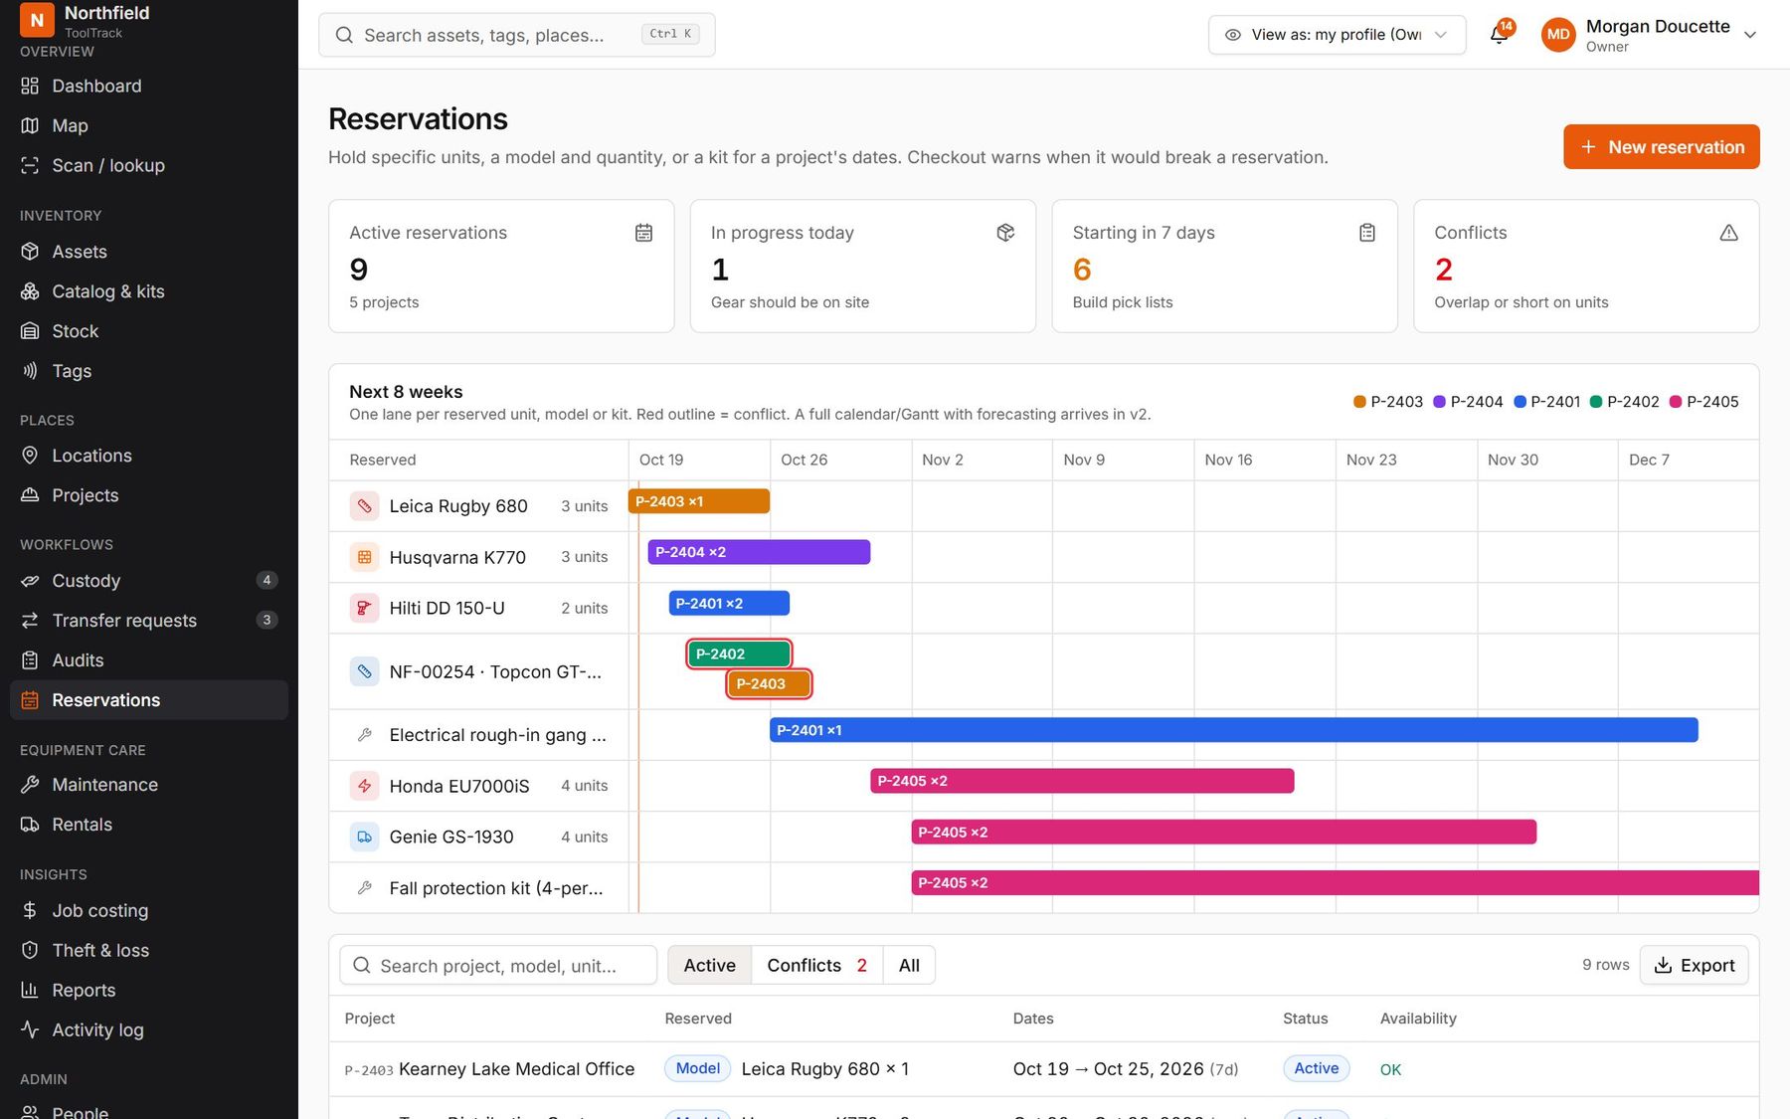The width and height of the screenshot is (1790, 1119).
Task: Click the P-2405 pink legend swatch
Action: pyautogui.click(x=1675, y=402)
